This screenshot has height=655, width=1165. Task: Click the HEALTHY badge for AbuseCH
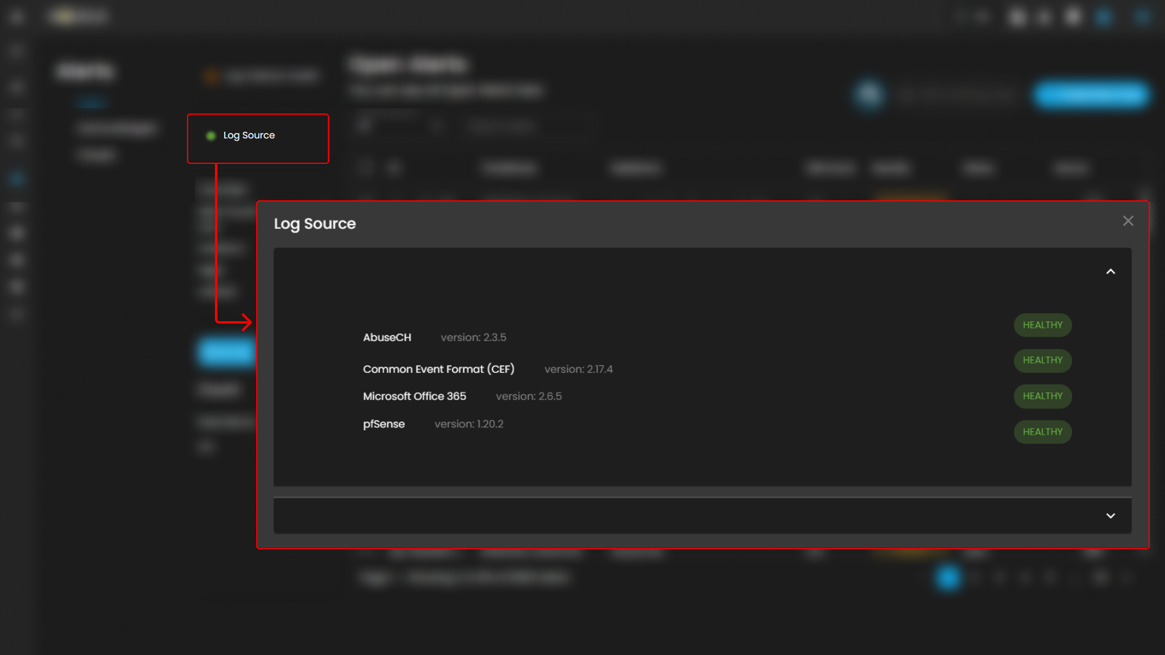point(1042,325)
